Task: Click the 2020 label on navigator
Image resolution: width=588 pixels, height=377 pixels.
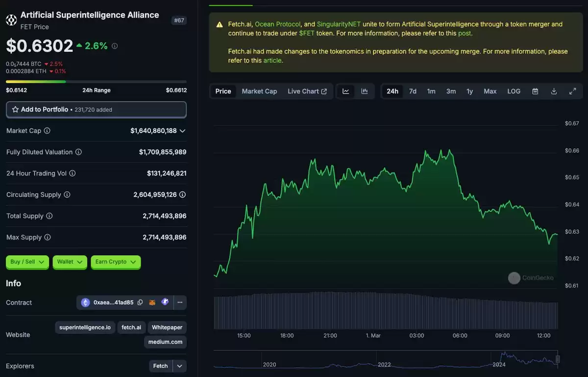Action: pos(269,365)
